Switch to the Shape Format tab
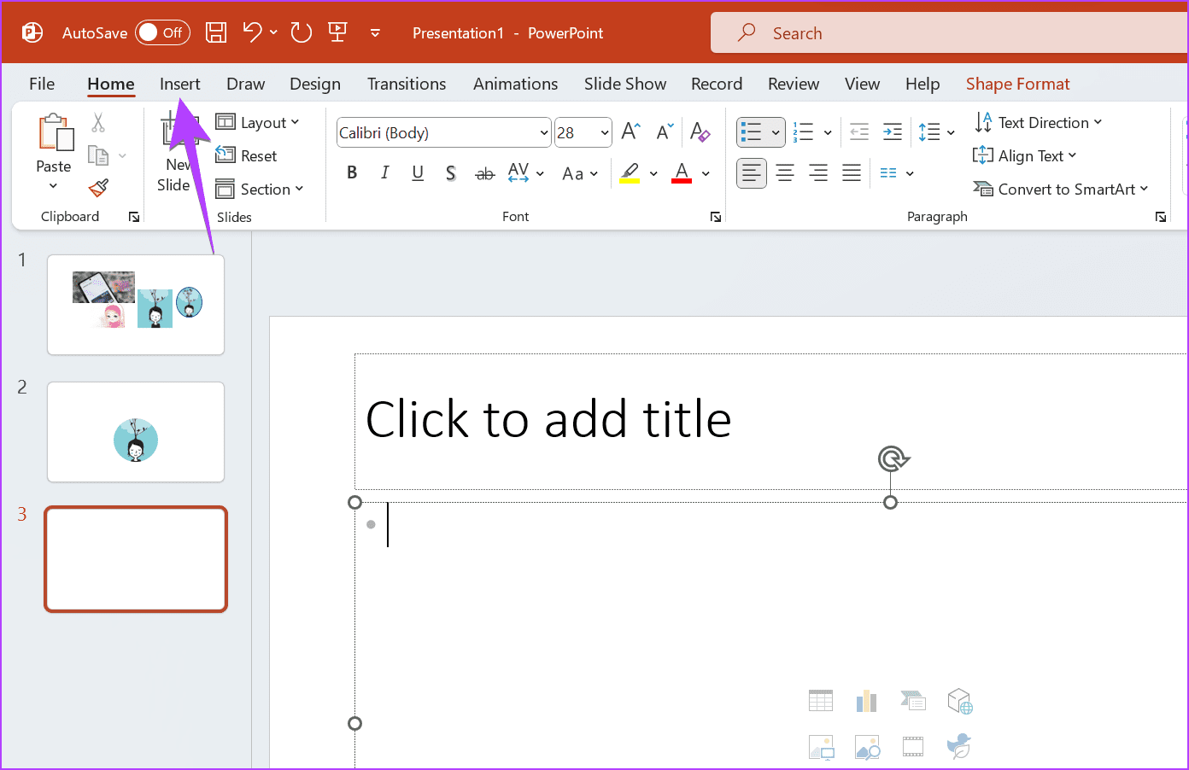This screenshot has width=1189, height=770. (1017, 84)
